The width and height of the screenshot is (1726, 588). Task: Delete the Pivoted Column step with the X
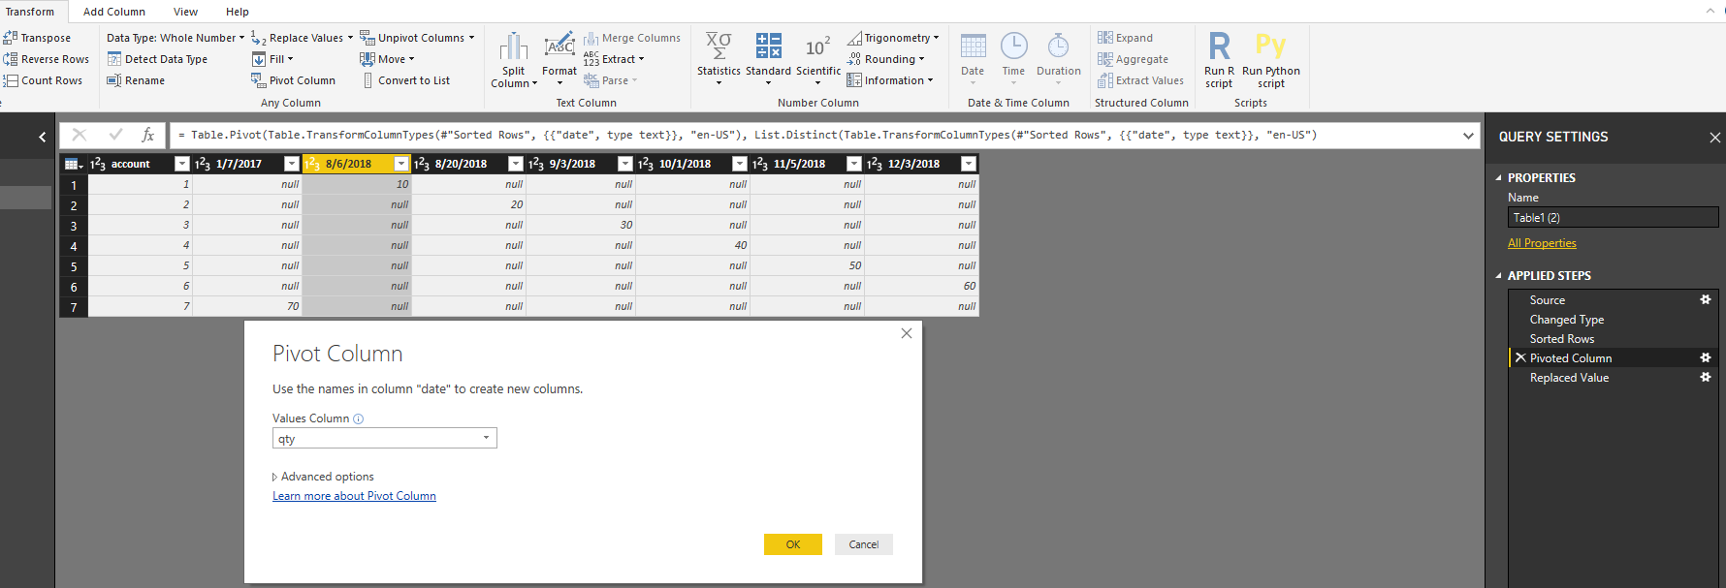[1520, 357]
